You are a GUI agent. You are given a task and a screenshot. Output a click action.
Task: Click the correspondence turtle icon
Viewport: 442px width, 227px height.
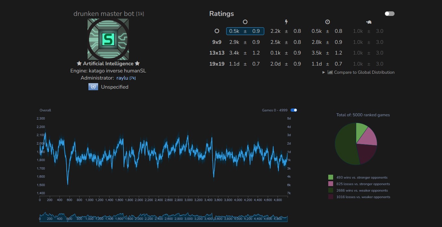click(x=369, y=22)
